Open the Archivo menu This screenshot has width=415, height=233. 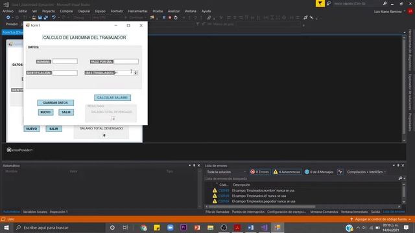pyautogui.click(x=8, y=11)
